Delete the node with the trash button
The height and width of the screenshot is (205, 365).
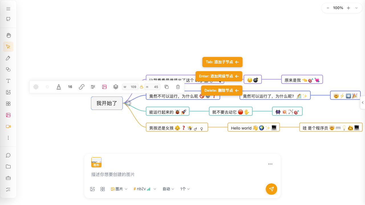[178, 87]
